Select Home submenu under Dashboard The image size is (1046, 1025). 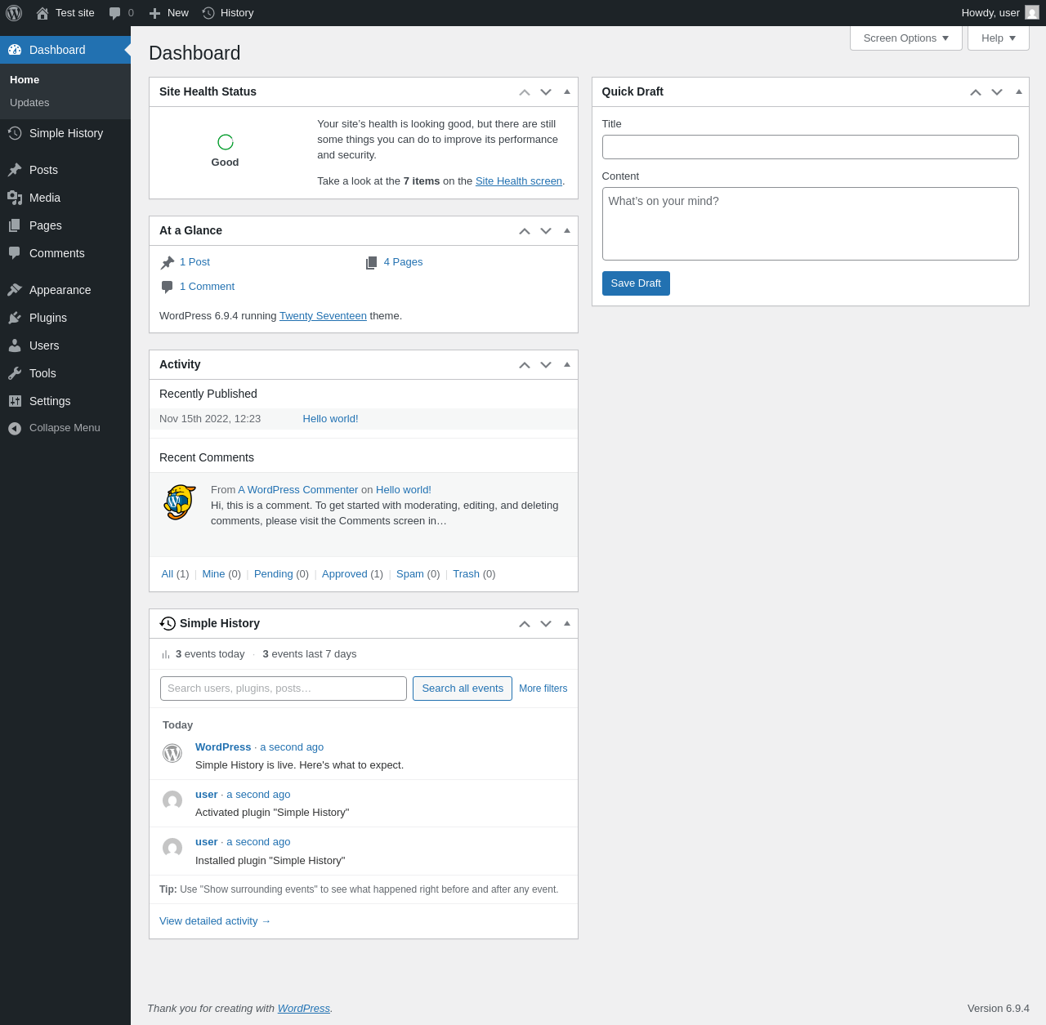[25, 79]
